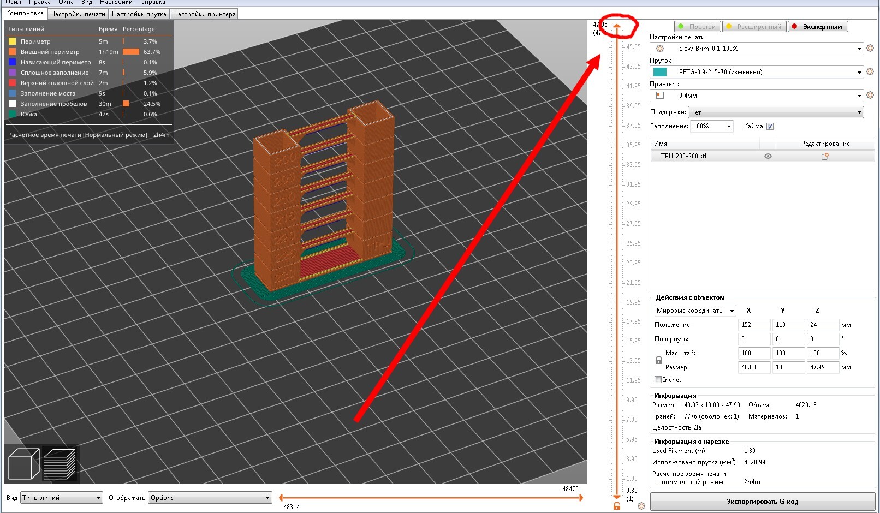Toggle the orange lock under vertical layer slider
This screenshot has height=513, width=880.
(x=617, y=506)
